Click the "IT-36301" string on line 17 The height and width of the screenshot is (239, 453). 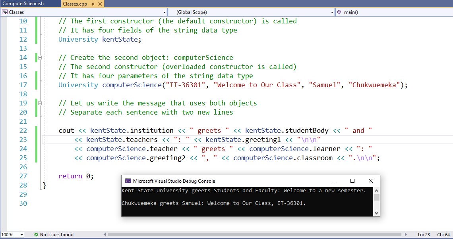coord(186,85)
